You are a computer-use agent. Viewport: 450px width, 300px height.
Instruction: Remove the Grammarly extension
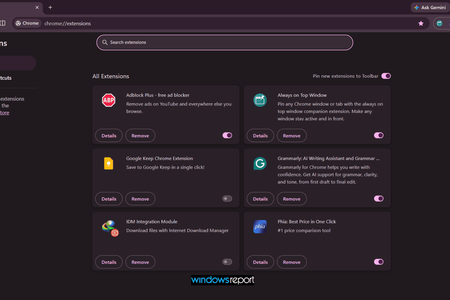[292, 199]
